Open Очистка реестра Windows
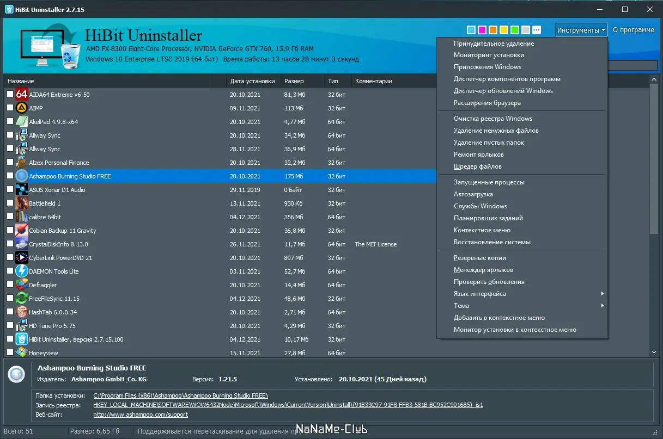663x439 pixels. pos(522,119)
